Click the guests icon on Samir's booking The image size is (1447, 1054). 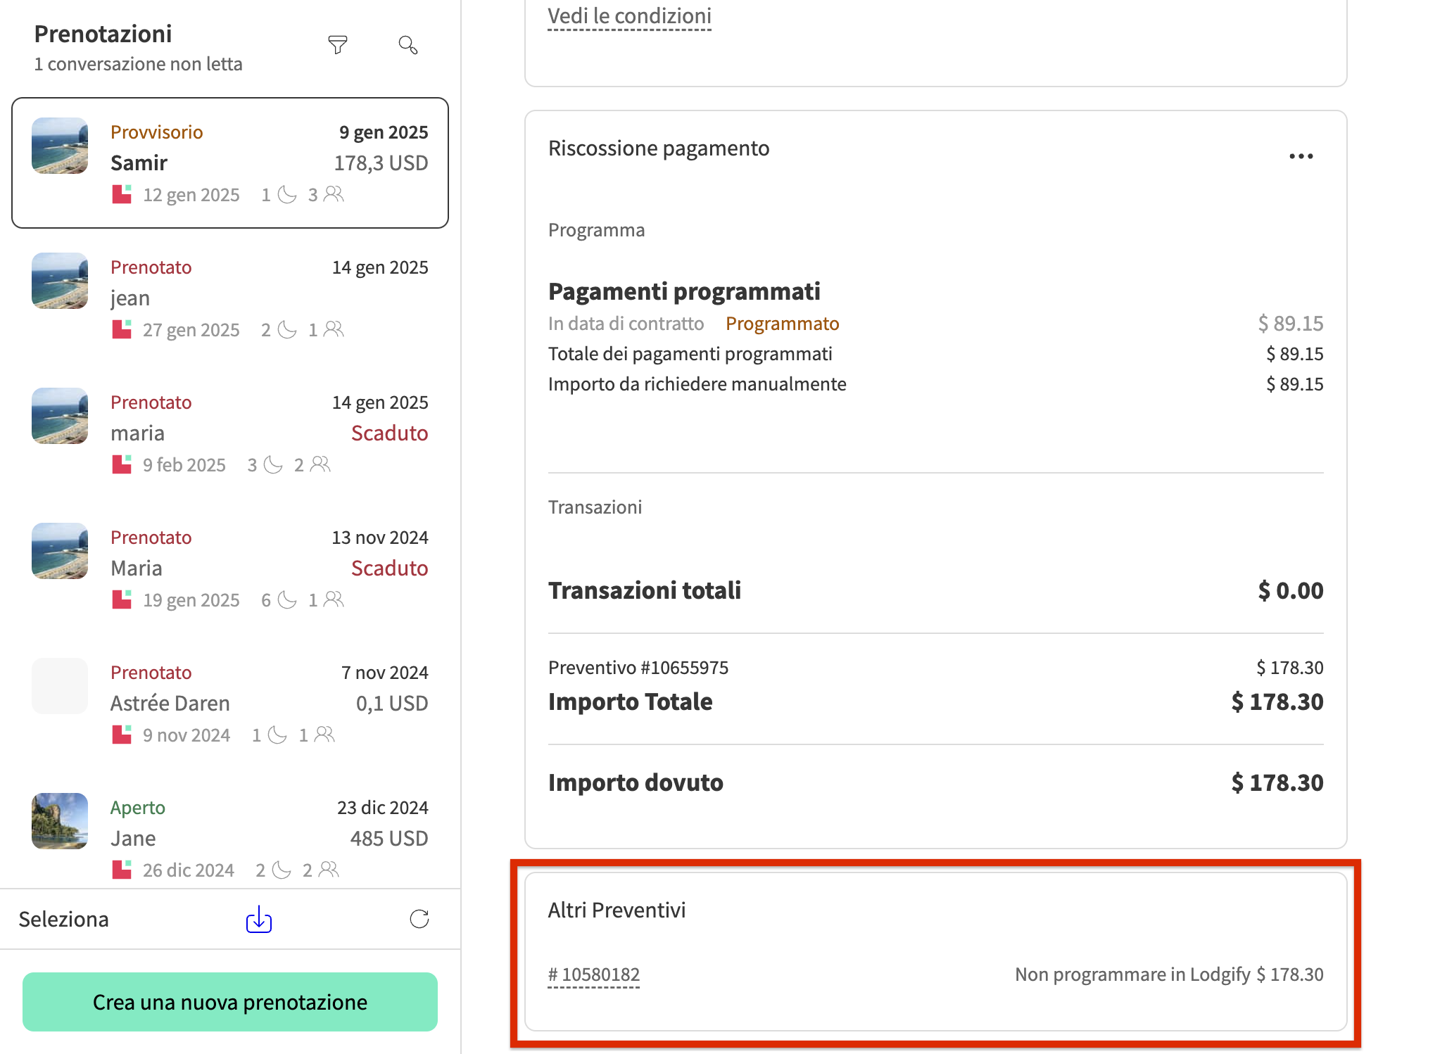point(334,194)
